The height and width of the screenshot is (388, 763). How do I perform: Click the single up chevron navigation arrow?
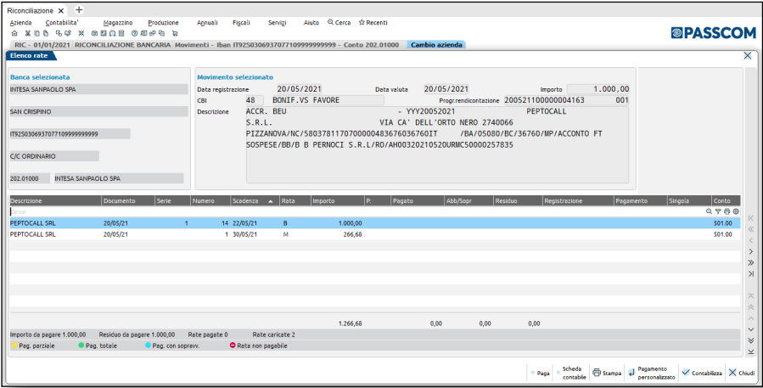tap(751, 318)
